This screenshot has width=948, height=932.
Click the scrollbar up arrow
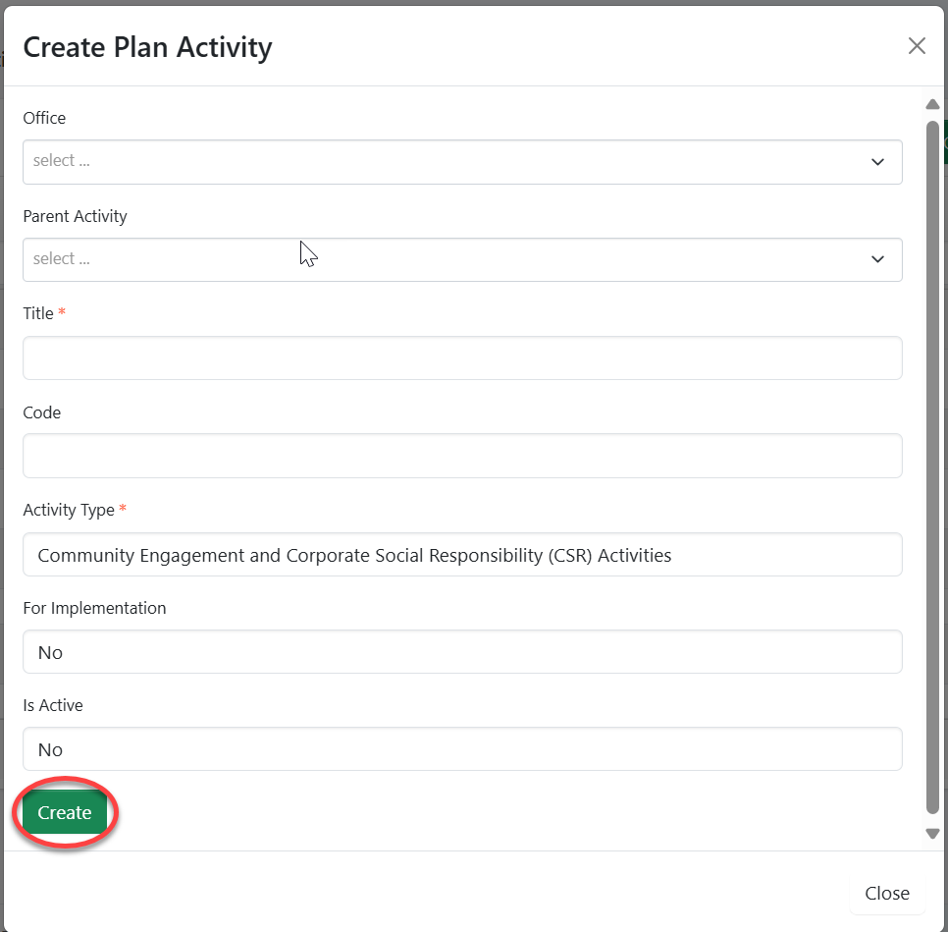(932, 104)
